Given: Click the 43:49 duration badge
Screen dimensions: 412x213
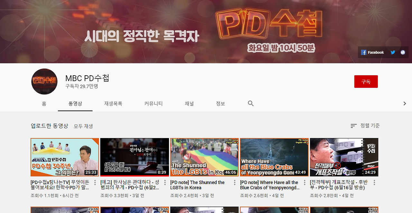Looking at the screenshot, I should [x=301, y=172].
